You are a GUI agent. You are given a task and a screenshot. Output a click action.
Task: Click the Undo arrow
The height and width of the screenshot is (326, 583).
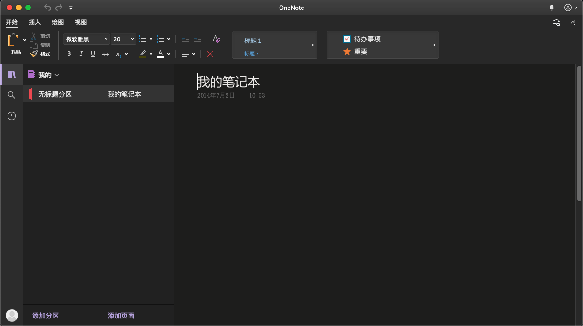point(47,8)
